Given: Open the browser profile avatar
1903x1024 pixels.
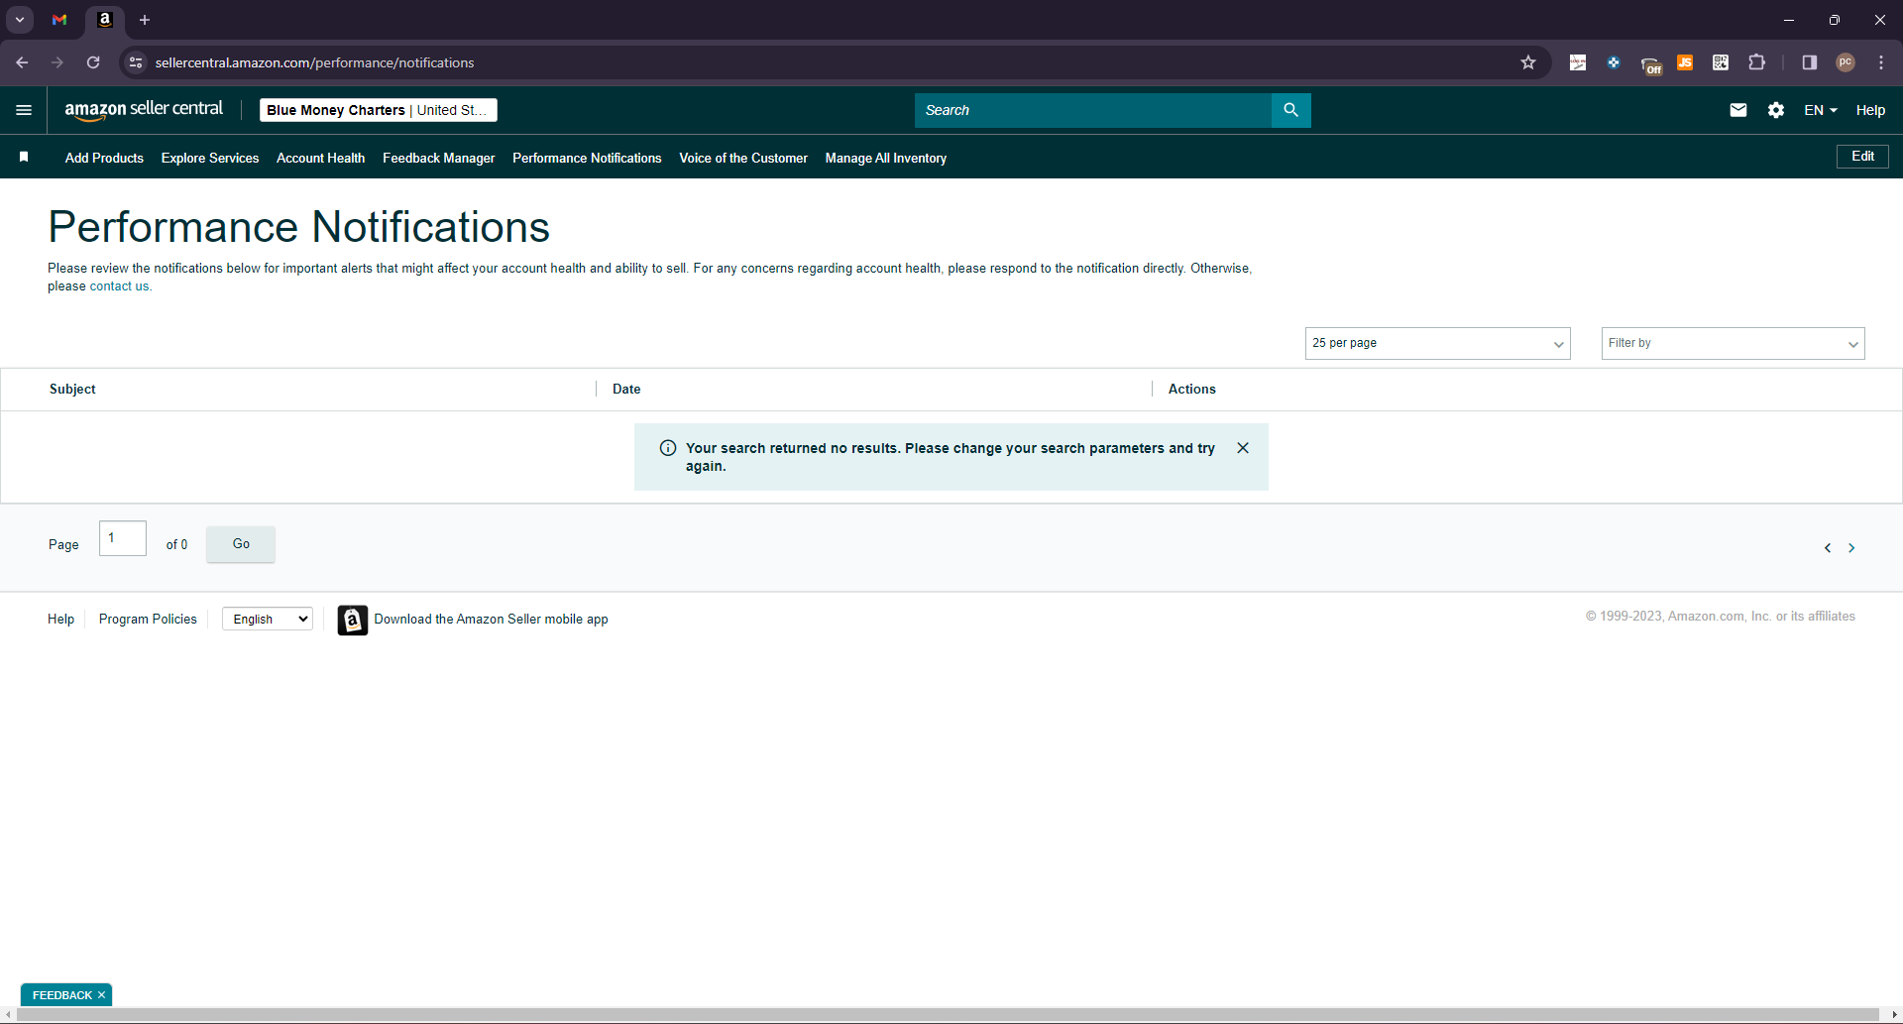Looking at the screenshot, I should point(1846,62).
